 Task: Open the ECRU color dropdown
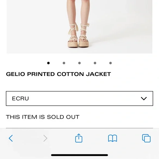coord(79,98)
